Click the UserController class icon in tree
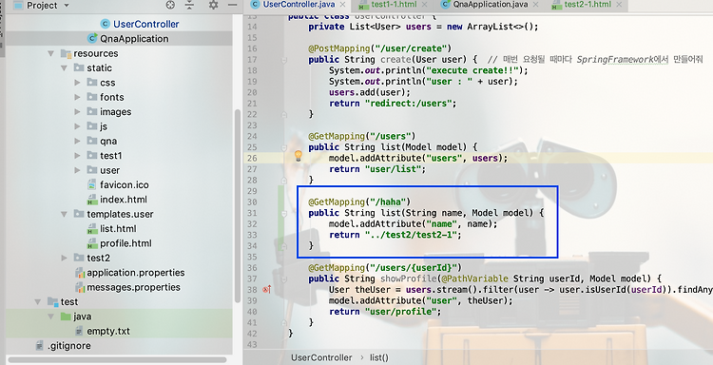Image resolution: width=713 pixels, height=365 pixels. [x=106, y=24]
